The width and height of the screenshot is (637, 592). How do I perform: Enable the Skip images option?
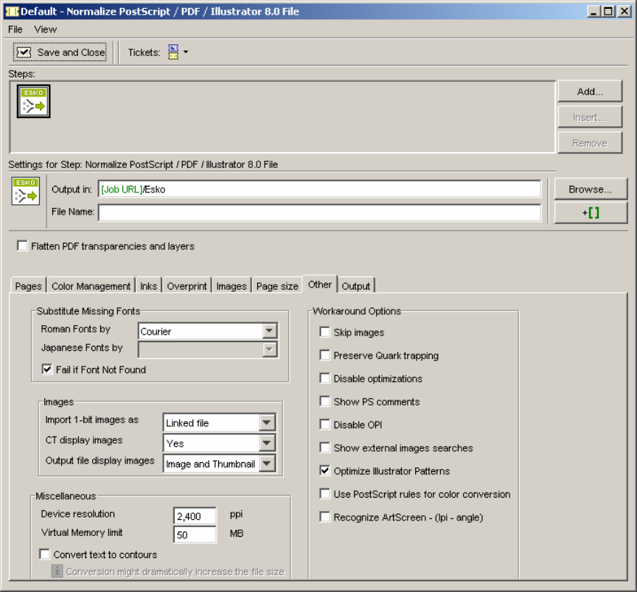[324, 332]
